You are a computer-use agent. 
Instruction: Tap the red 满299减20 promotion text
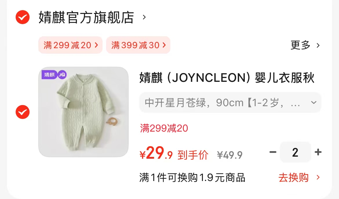click(164, 128)
